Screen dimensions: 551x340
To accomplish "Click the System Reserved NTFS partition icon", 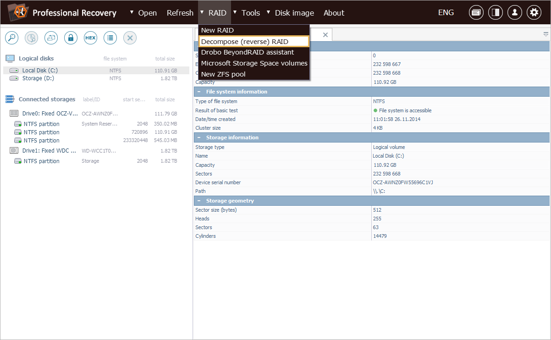I will pos(18,124).
